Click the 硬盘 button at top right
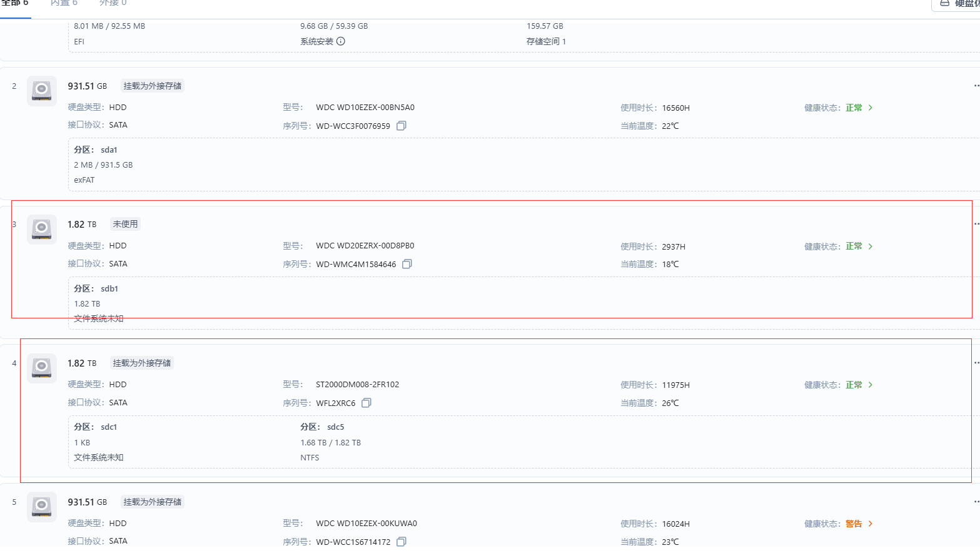980x553 pixels. click(x=958, y=4)
